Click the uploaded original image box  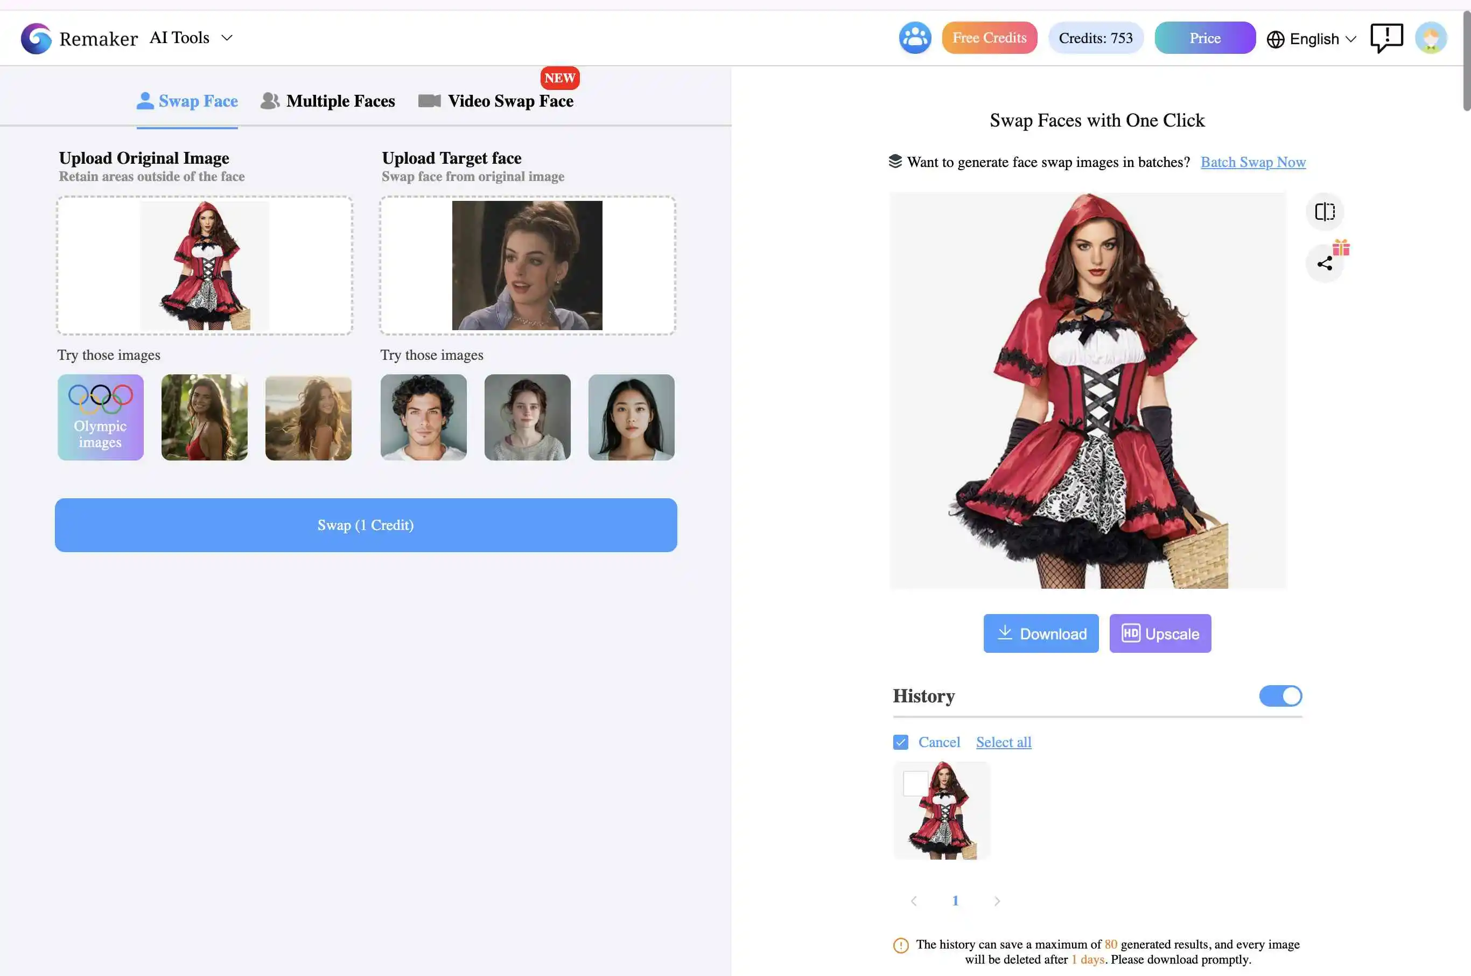tap(205, 266)
